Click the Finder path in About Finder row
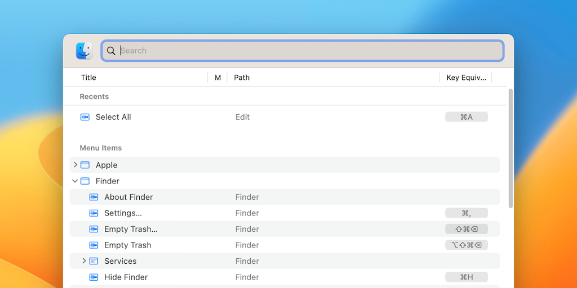This screenshot has width=577, height=288. click(x=247, y=197)
